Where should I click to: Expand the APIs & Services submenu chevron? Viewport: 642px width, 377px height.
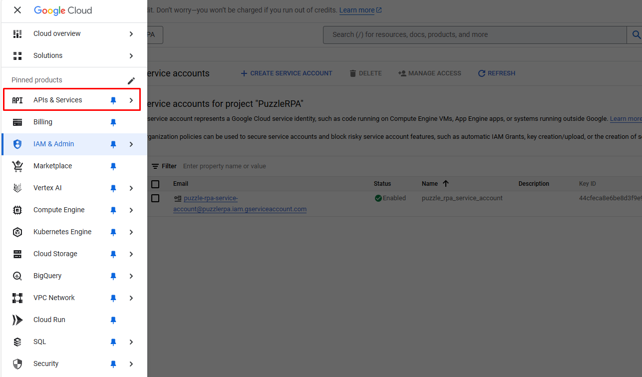click(131, 100)
